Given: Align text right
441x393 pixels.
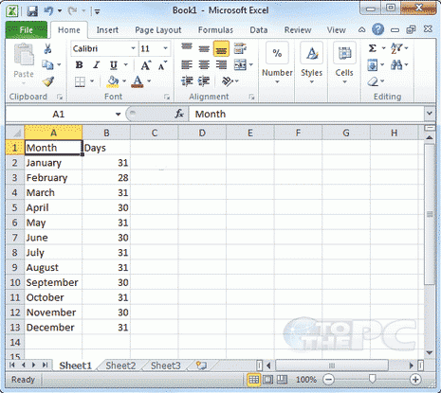Looking at the screenshot, I should pyautogui.click(x=221, y=65).
